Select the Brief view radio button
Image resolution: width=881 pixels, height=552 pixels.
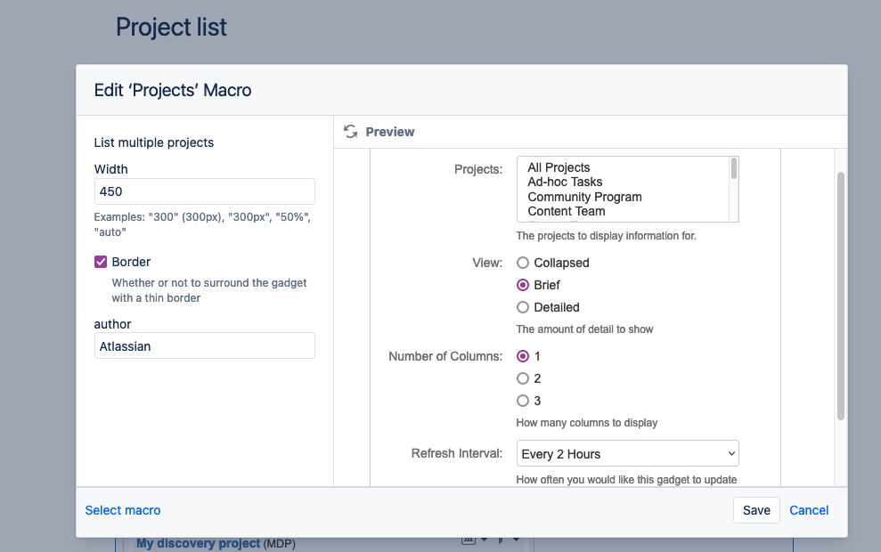coord(523,285)
